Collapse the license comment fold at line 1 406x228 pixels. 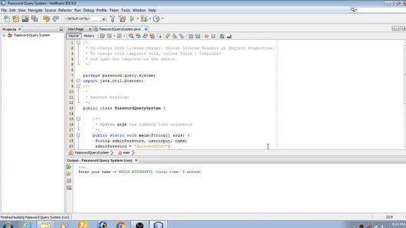pyautogui.click(x=78, y=42)
